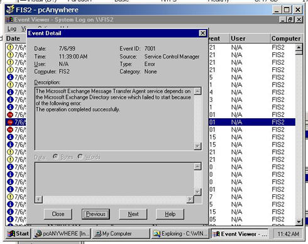
Task: Click the pcAnywhere title bar icon
Action: point(10,9)
